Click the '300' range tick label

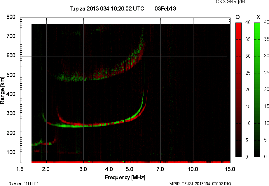coord(11,114)
